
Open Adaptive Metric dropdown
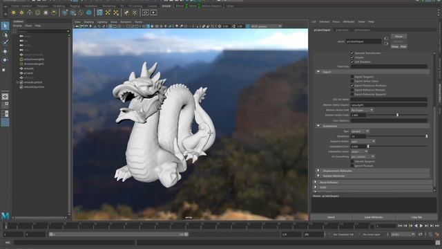click(363, 141)
